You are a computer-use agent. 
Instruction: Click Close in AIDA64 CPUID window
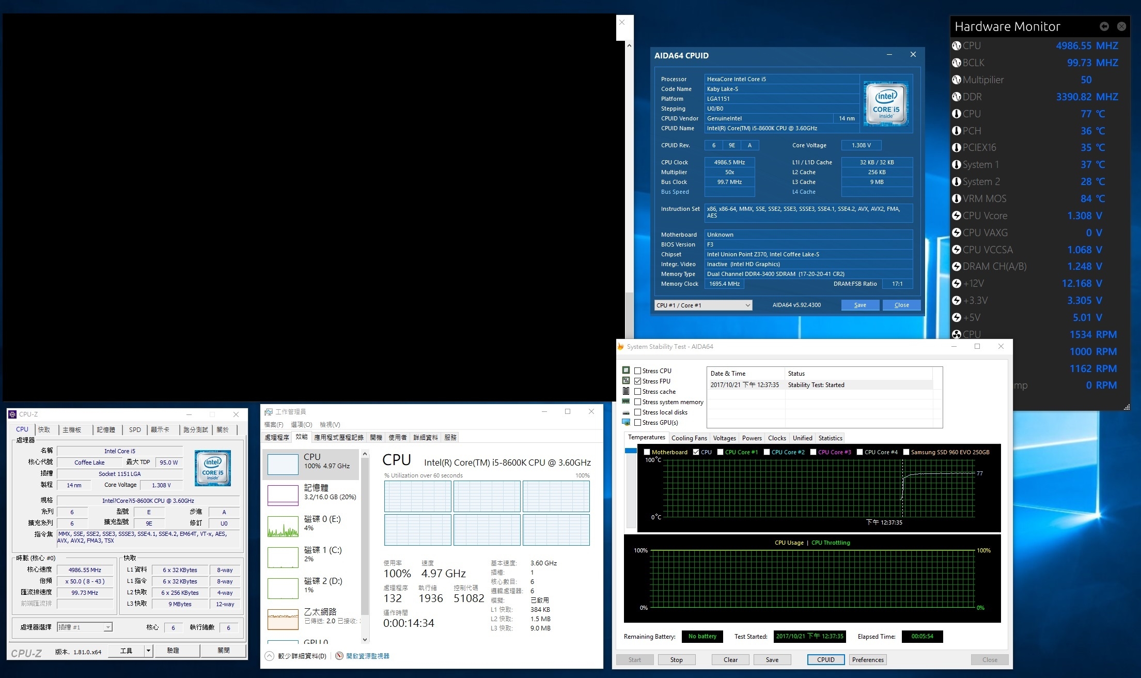click(x=901, y=305)
